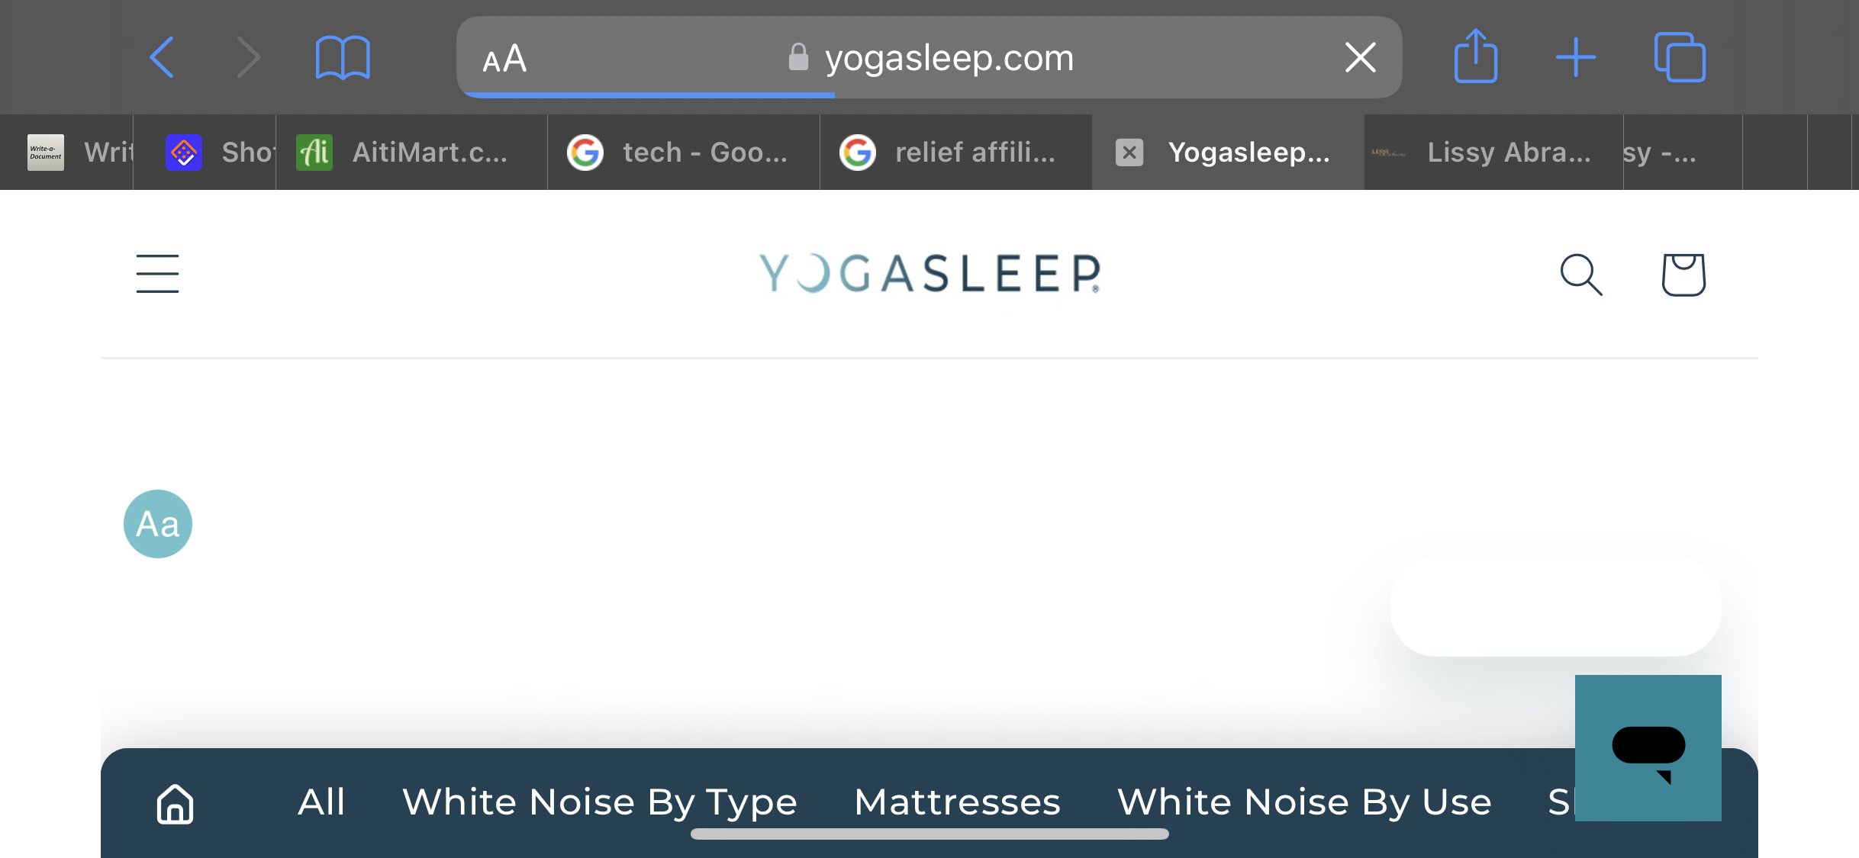Select White Noise By Use category
1859x858 pixels.
tap(1304, 802)
